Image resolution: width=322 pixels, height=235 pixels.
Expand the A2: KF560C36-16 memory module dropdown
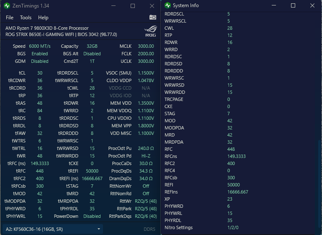tap(53, 229)
